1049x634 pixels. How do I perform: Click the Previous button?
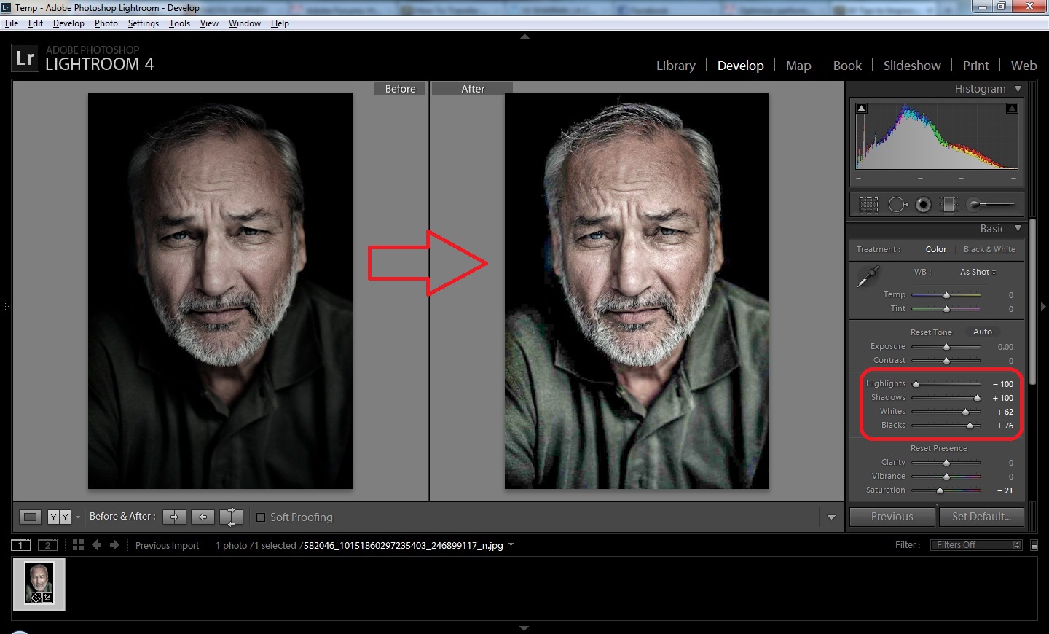click(892, 517)
